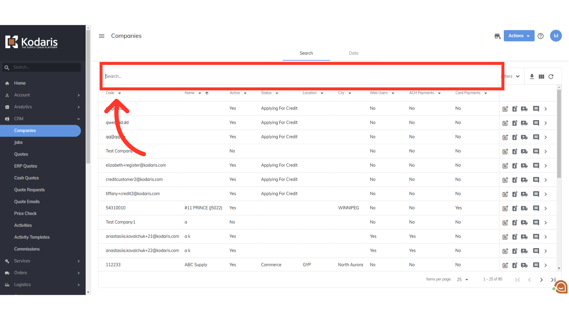This screenshot has width=569, height=320.
Task: Toggle Name column ascending sort arrow
Action: pos(207,93)
